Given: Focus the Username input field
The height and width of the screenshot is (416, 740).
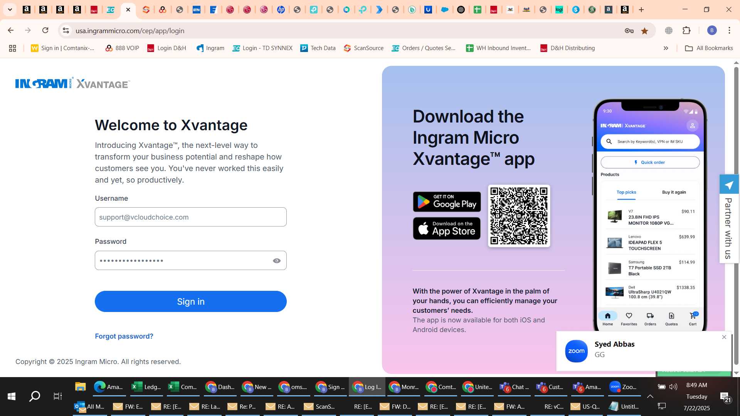Looking at the screenshot, I should [191, 217].
